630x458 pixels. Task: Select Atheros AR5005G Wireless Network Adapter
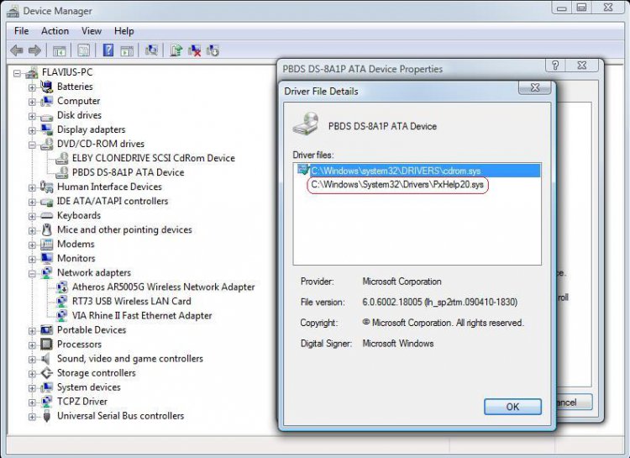pyautogui.click(x=163, y=287)
